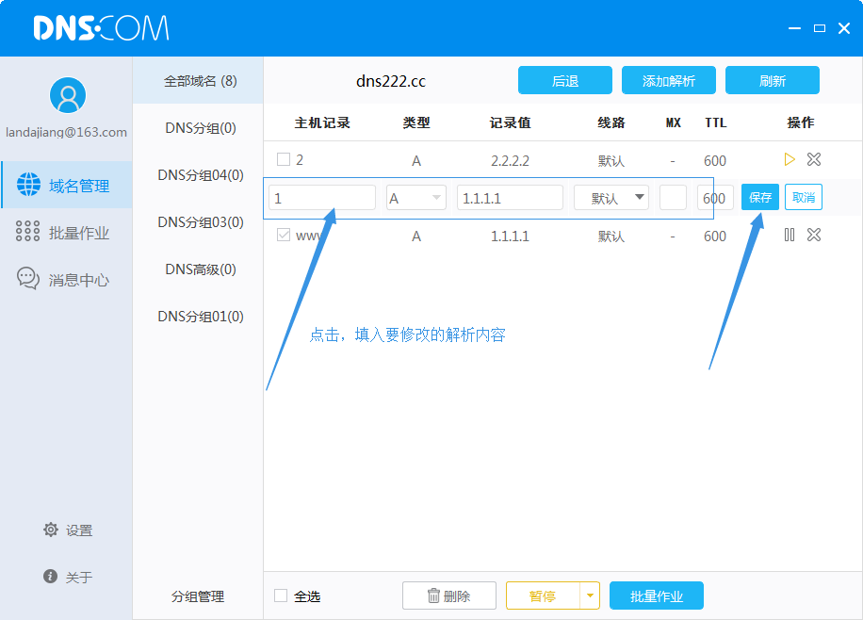The image size is (863, 620).
Task: Click the 添加解析 button
Action: click(x=668, y=81)
